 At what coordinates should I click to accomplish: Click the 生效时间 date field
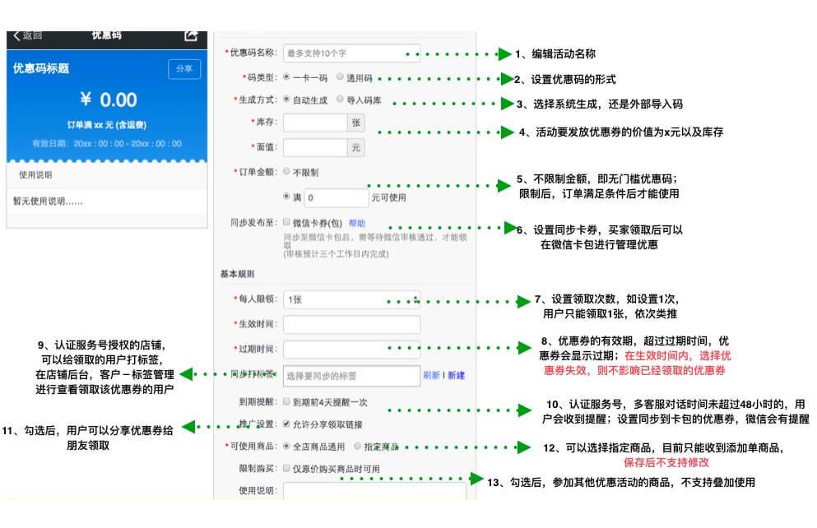coord(351,324)
